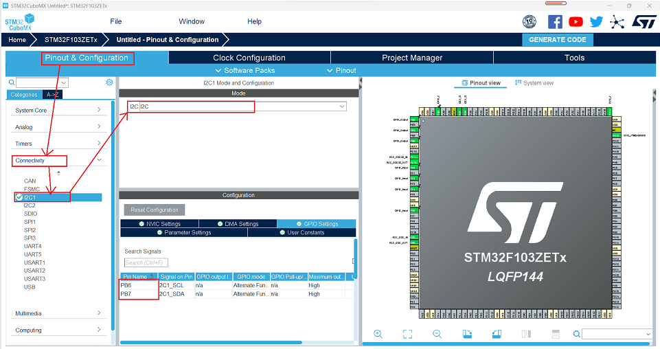Expand the Multimedia category
660x349 pixels.
(x=58, y=313)
